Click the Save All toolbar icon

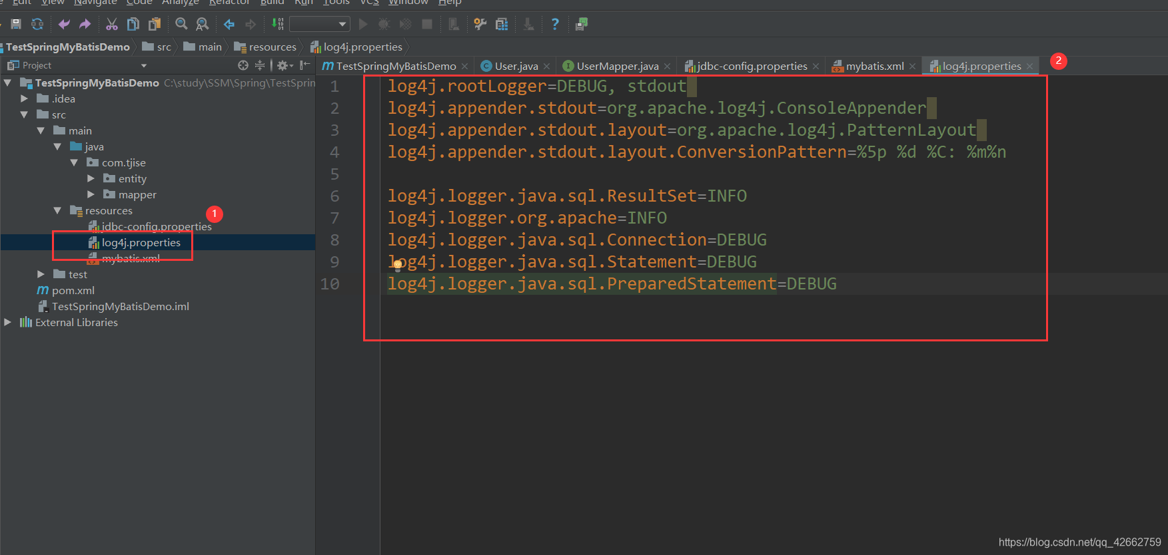click(16, 25)
